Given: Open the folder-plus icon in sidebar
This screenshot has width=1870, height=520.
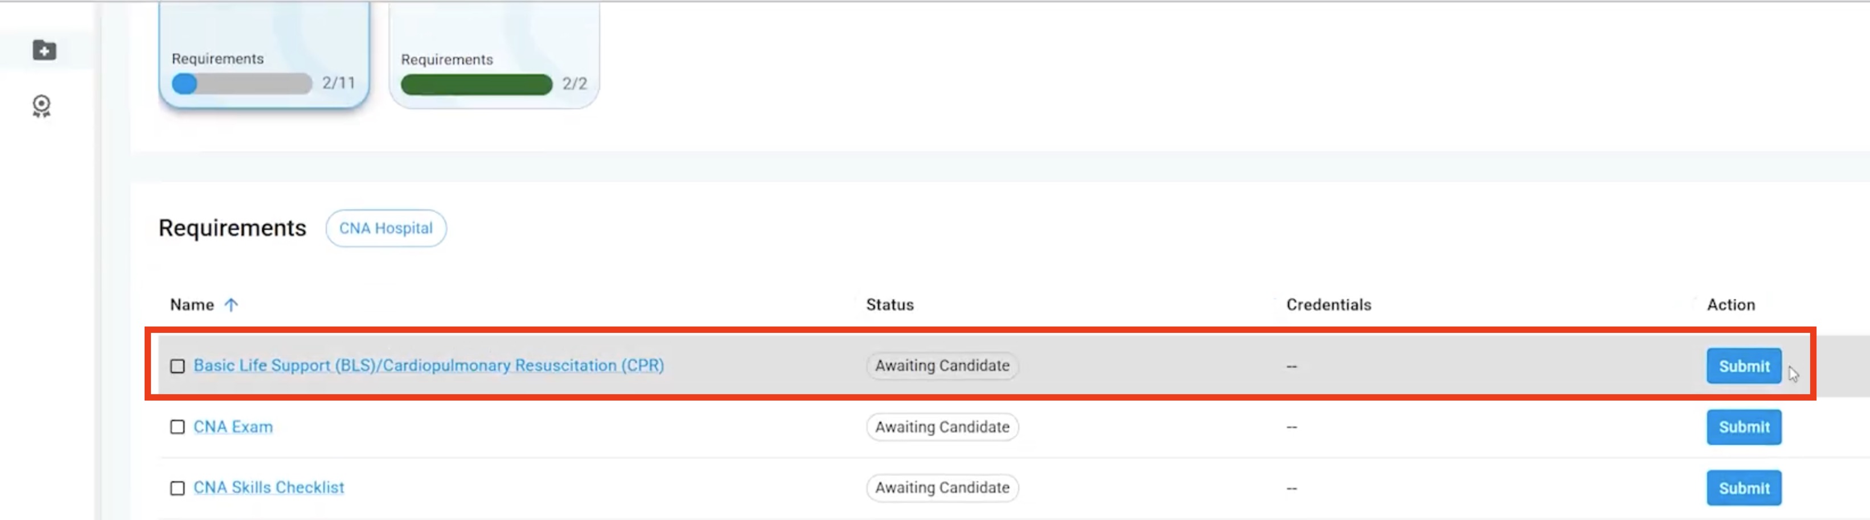Looking at the screenshot, I should point(44,50).
